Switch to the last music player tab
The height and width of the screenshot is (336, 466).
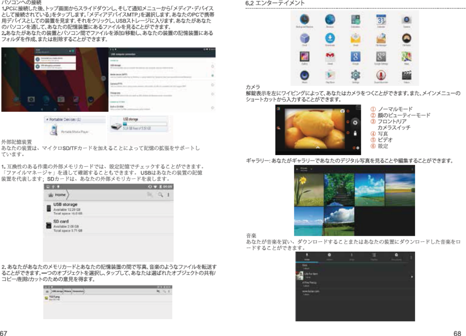(396, 257)
